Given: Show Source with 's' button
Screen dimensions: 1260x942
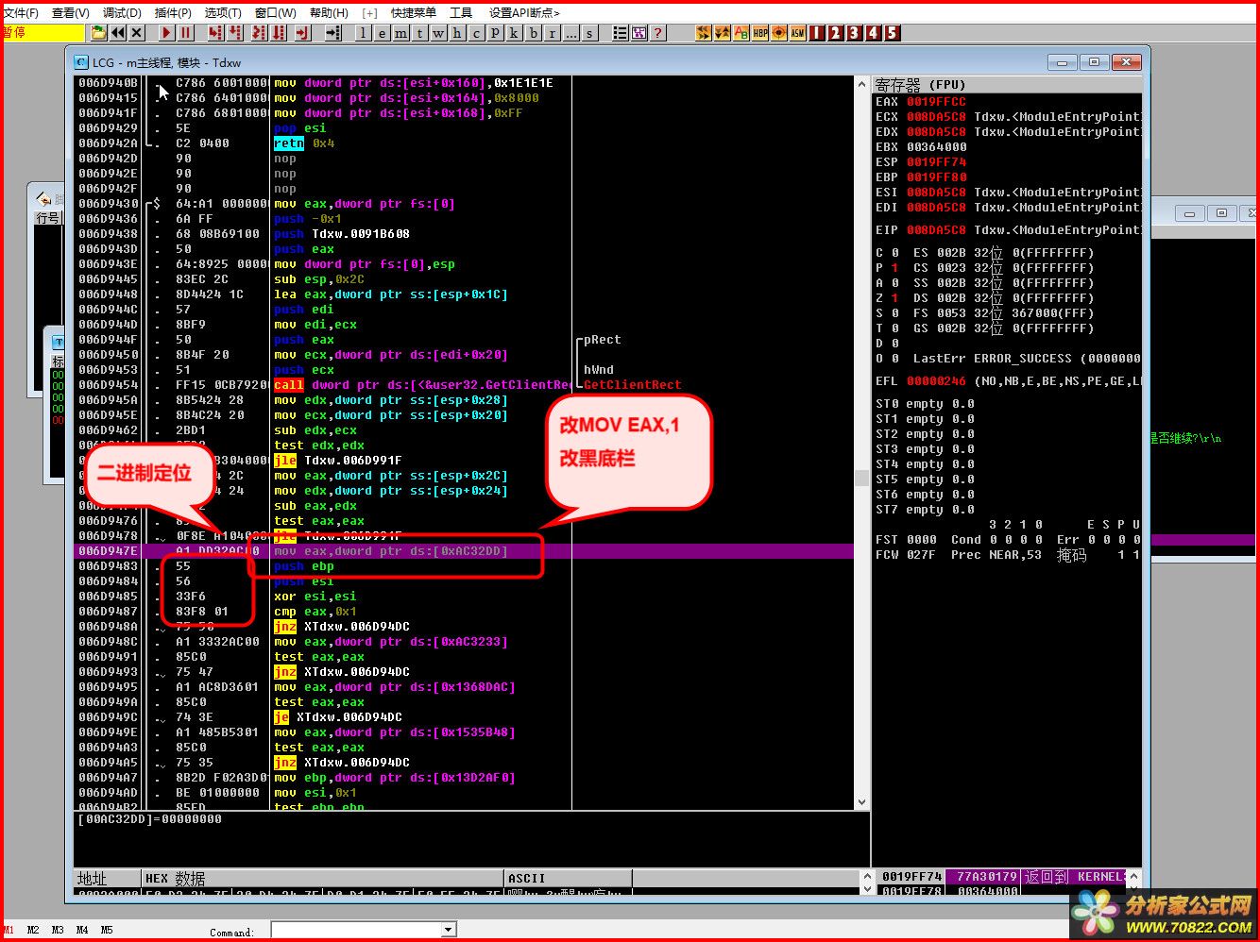Looking at the screenshot, I should point(590,33).
